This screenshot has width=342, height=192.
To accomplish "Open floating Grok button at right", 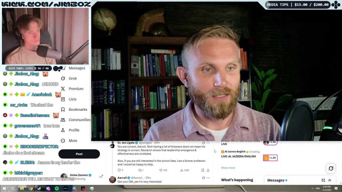I will point(331,168).
